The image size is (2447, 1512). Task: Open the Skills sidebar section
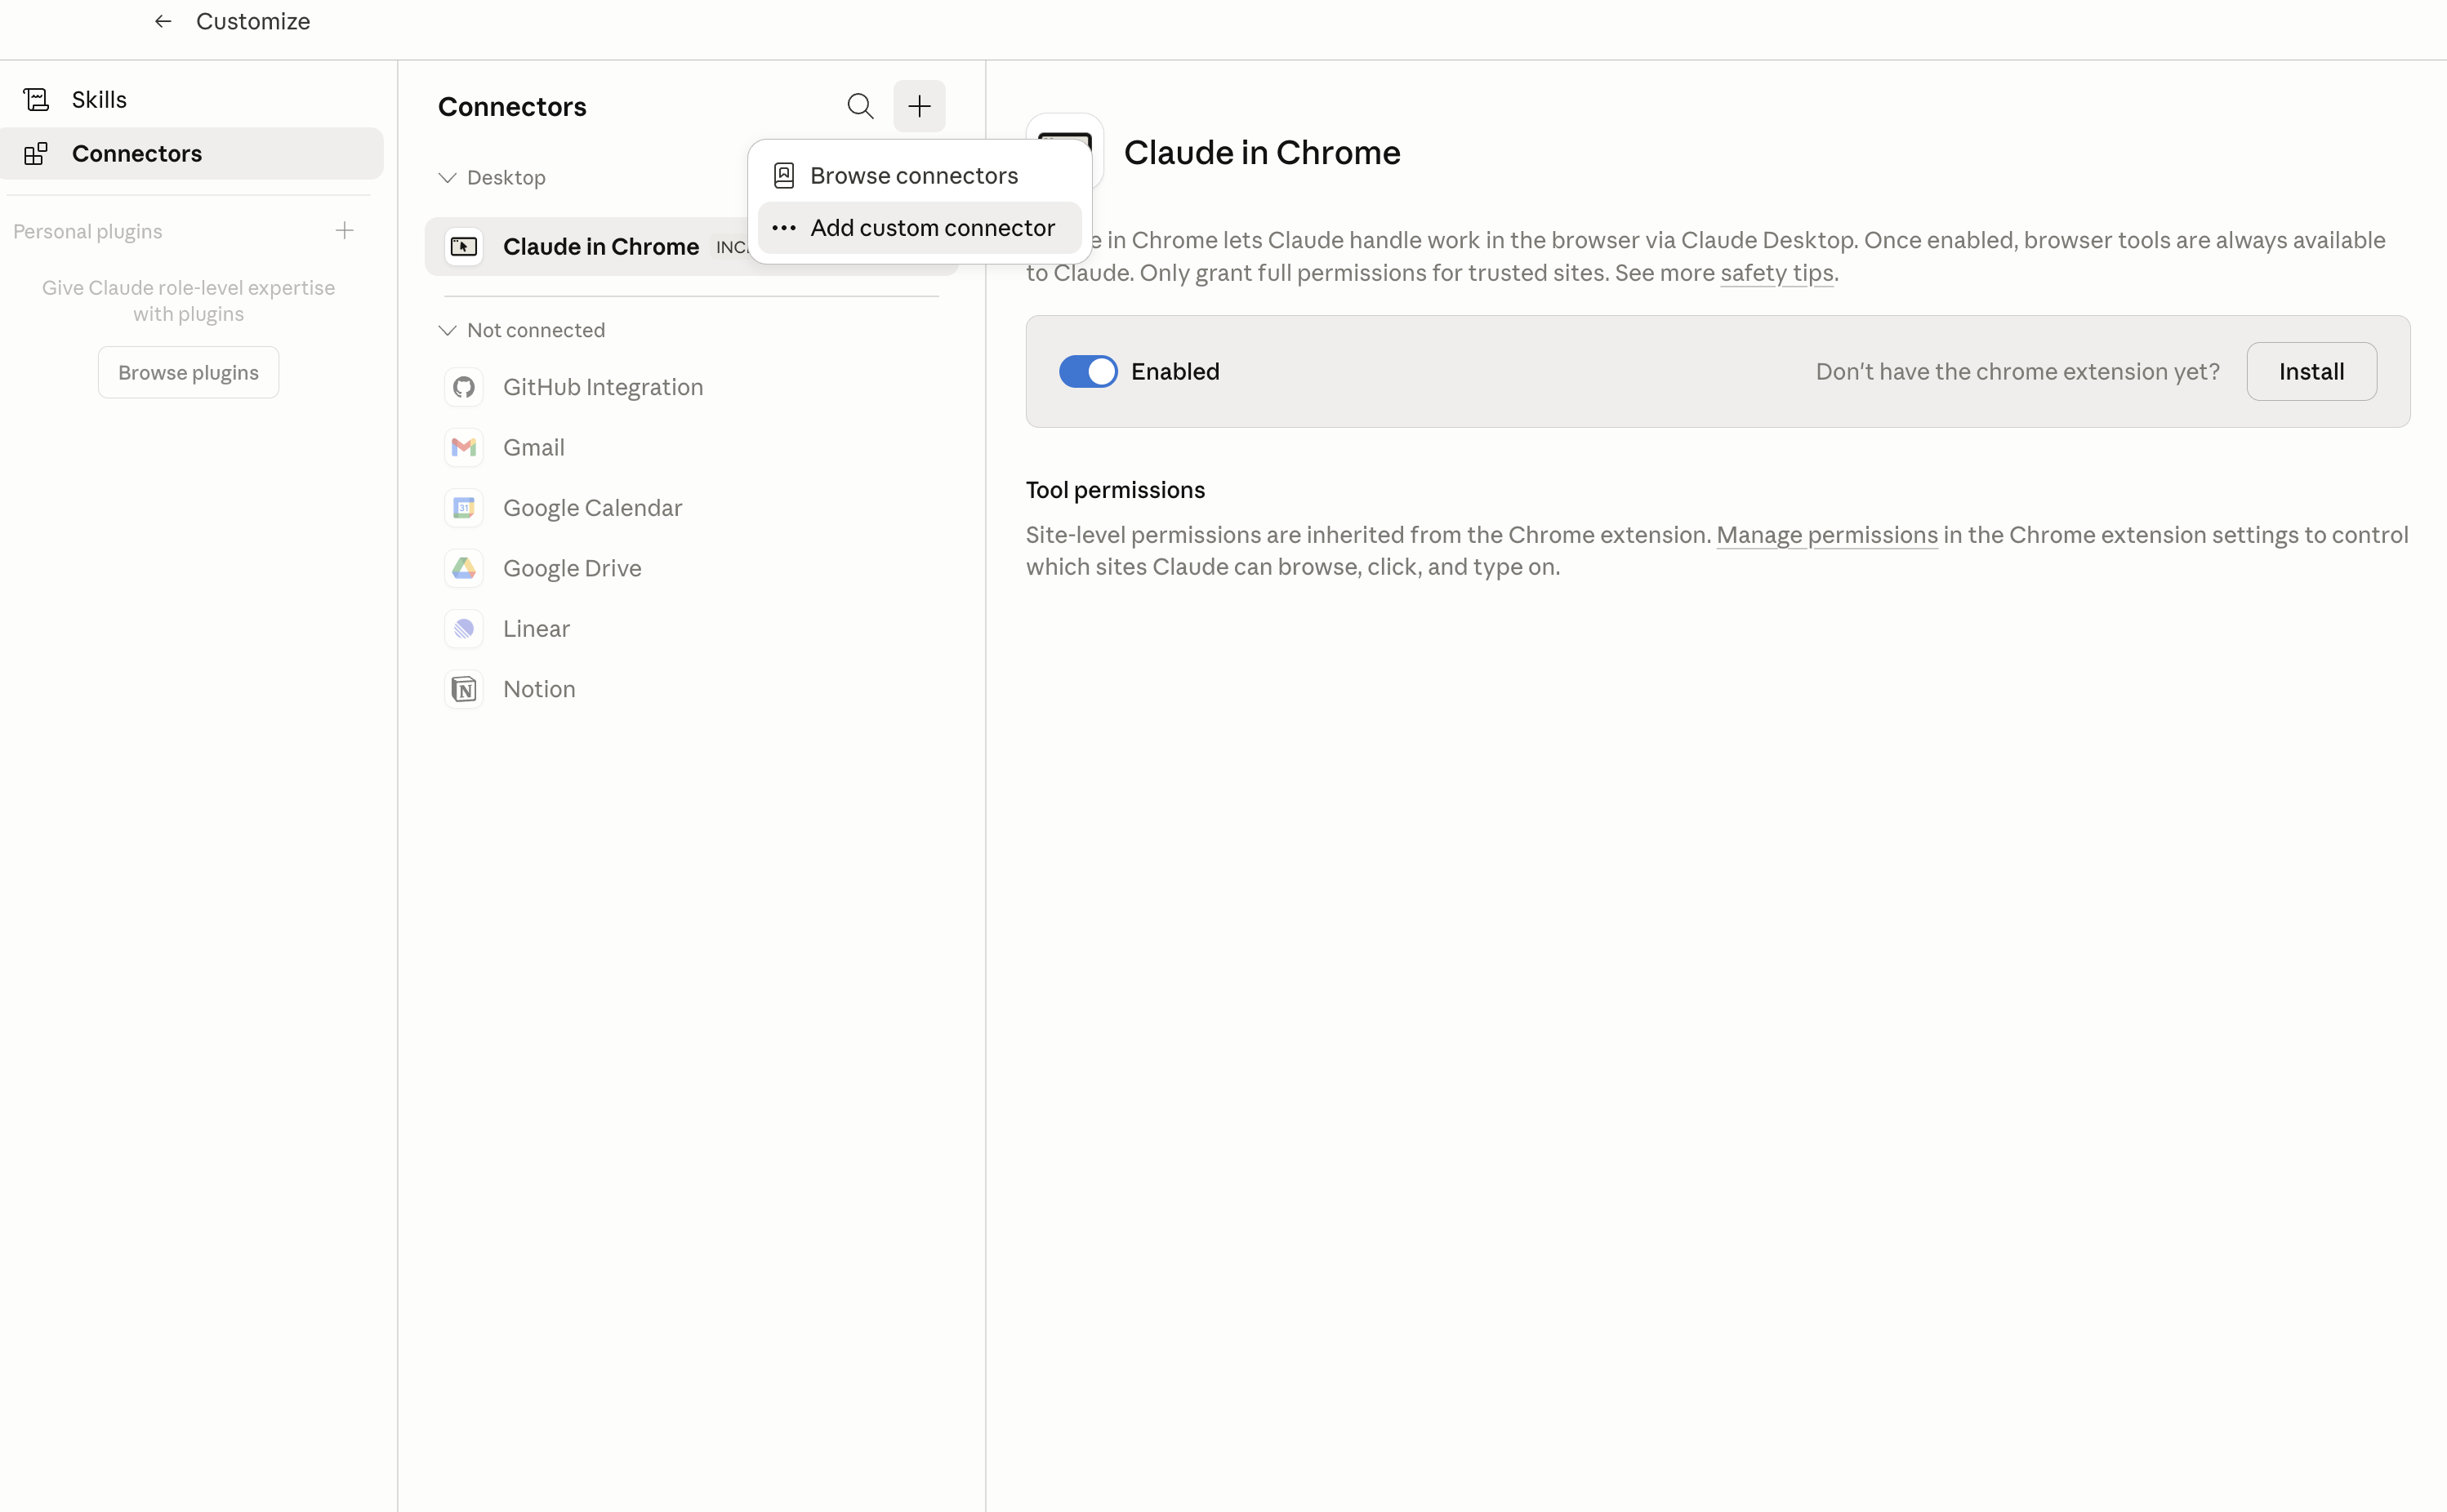click(99, 100)
